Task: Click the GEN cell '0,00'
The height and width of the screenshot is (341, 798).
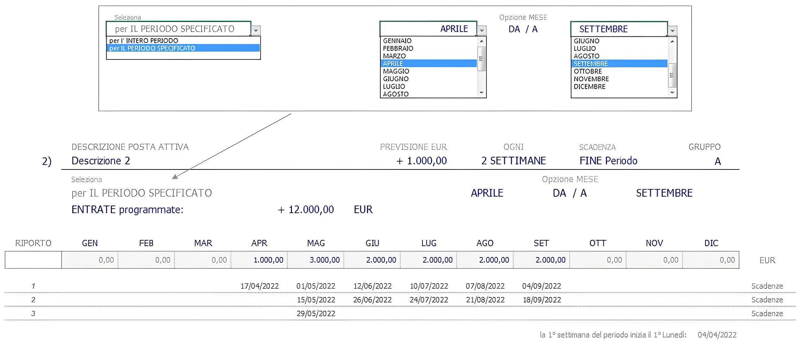Action: tap(90, 260)
